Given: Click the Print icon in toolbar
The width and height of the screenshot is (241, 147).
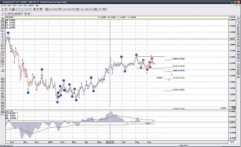Looking at the screenshot, I should (x=34, y=9).
